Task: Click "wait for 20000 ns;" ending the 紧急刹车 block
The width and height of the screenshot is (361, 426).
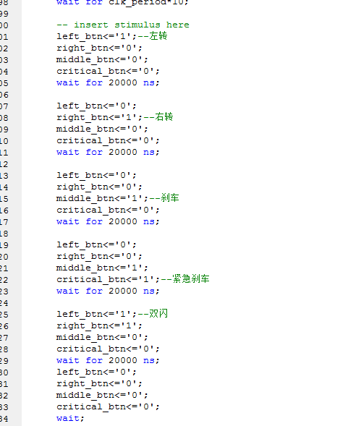Action: (108, 291)
